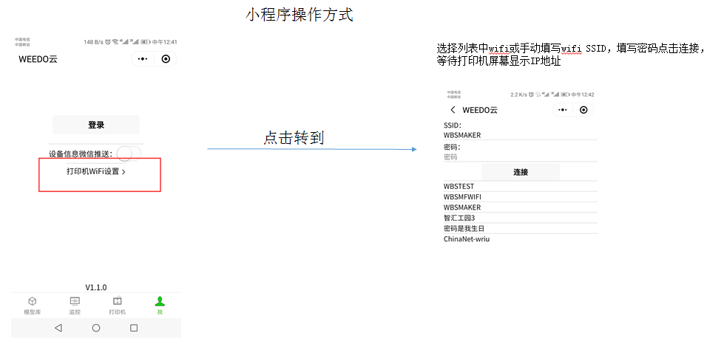The height and width of the screenshot is (338, 707).
Task: Close mini program with left screen target icon
Action: [x=166, y=59]
